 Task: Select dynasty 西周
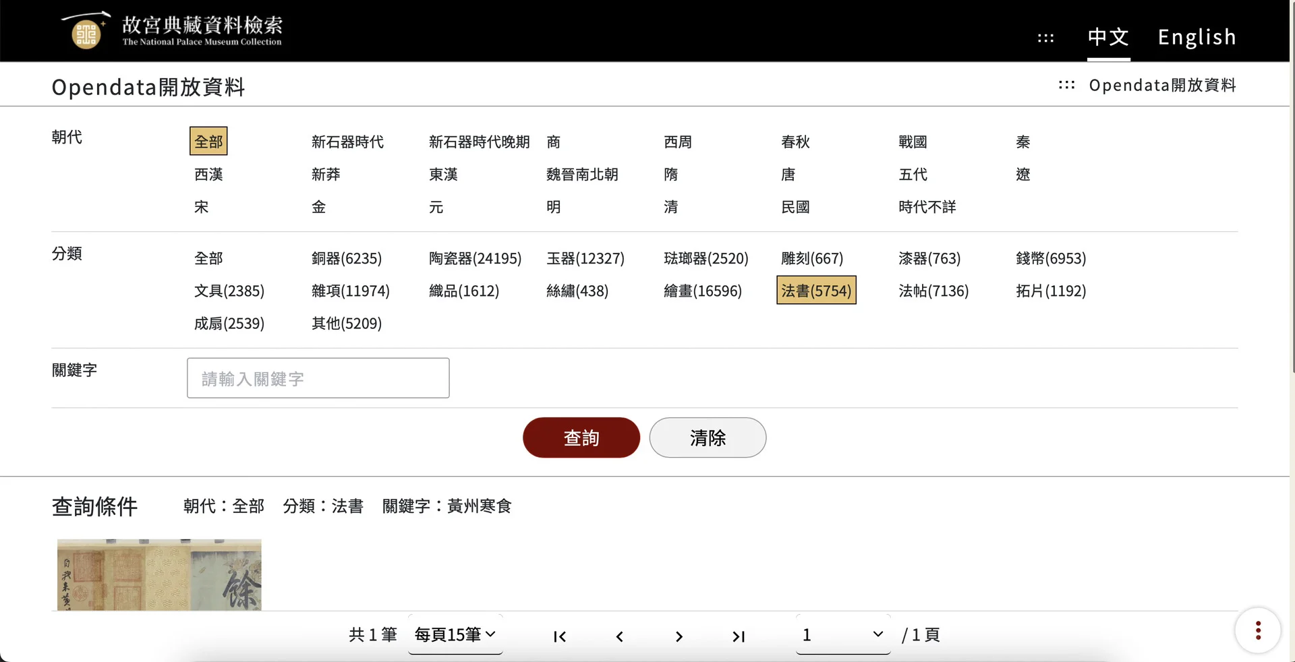678,142
